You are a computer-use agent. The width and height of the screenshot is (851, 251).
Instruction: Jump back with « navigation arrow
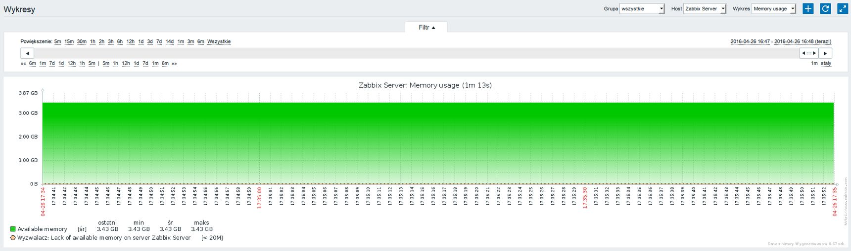click(x=23, y=63)
